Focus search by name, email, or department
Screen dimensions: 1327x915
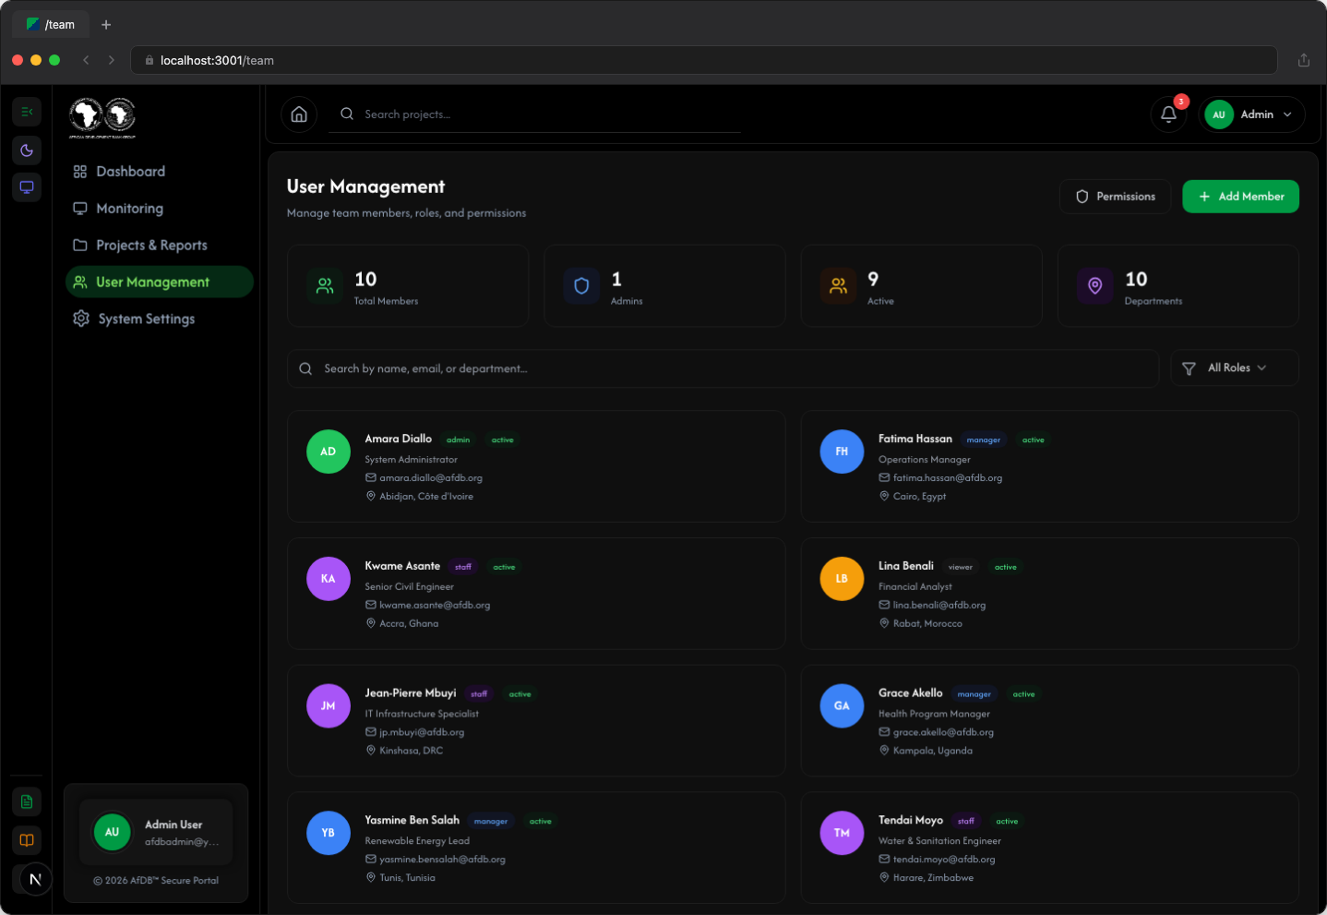coord(723,368)
